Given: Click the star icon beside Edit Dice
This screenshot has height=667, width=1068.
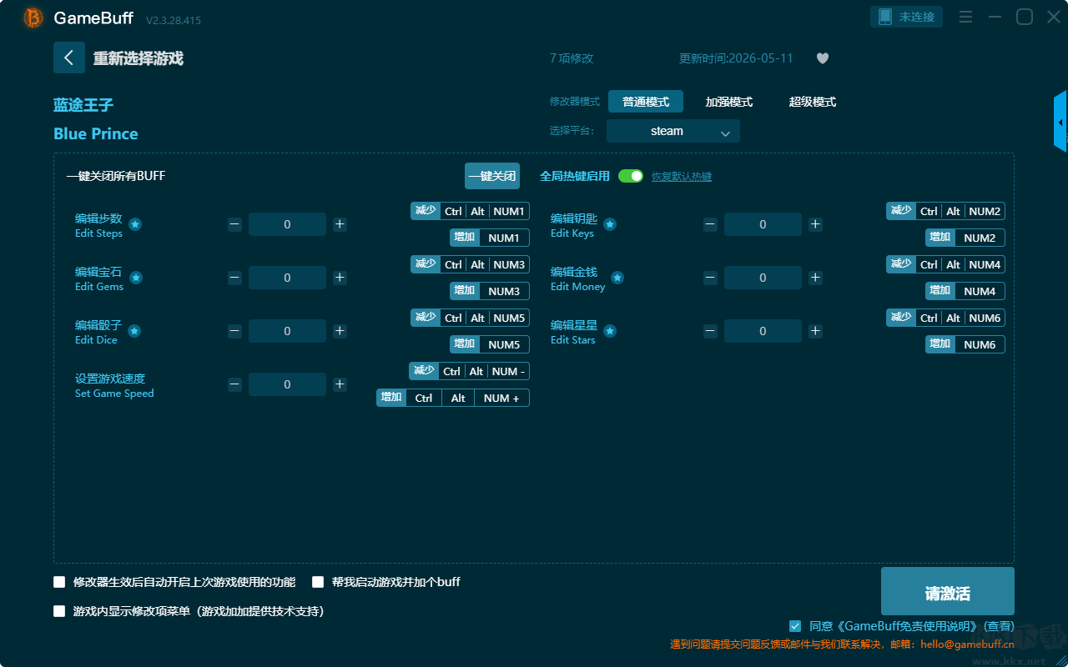Looking at the screenshot, I should tap(134, 331).
